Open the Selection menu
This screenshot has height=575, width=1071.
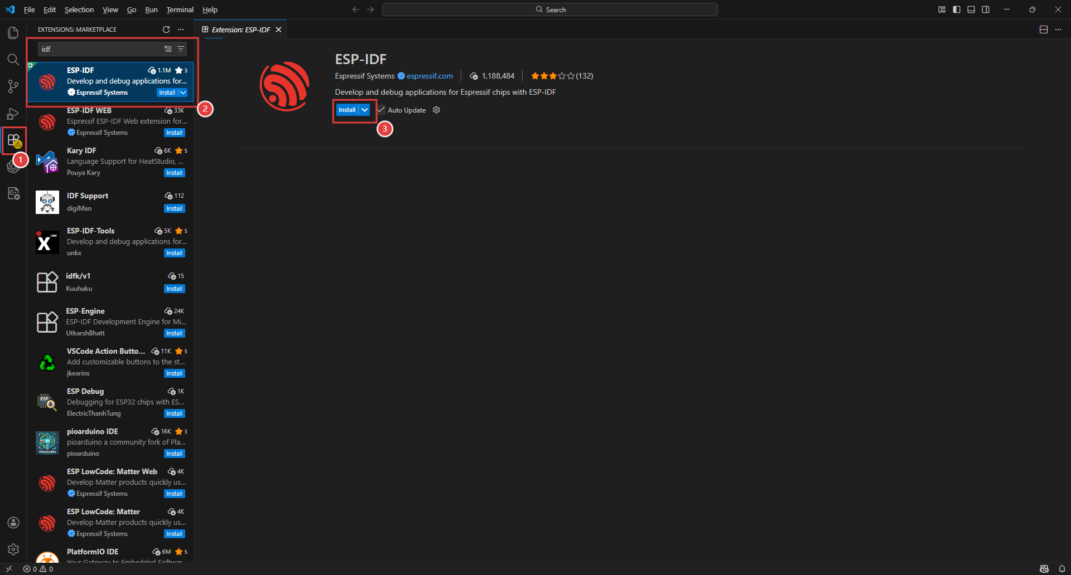point(79,9)
